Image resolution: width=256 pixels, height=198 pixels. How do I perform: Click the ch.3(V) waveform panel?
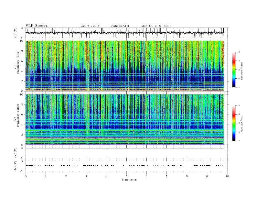pyautogui.click(x=127, y=153)
